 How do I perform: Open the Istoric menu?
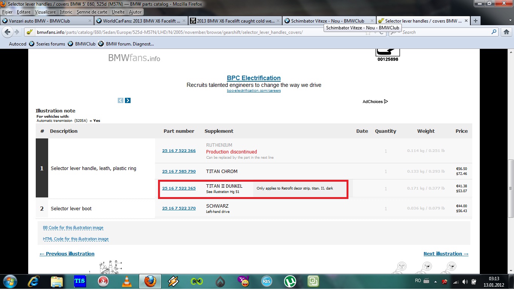66,12
